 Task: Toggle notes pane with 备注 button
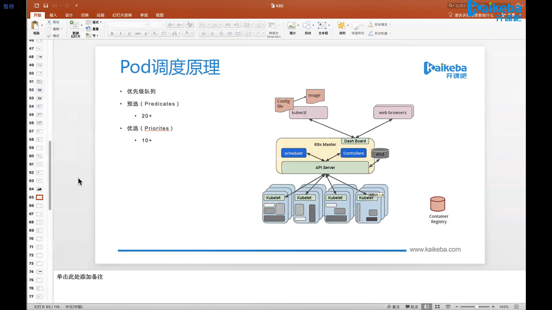point(393,307)
